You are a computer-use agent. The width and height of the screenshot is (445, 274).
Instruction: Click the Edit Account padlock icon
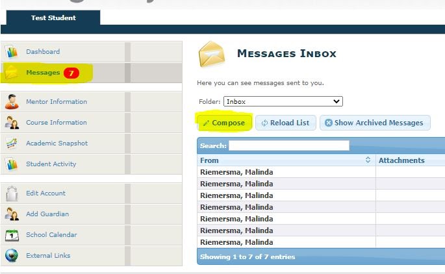click(x=12, y=193)
